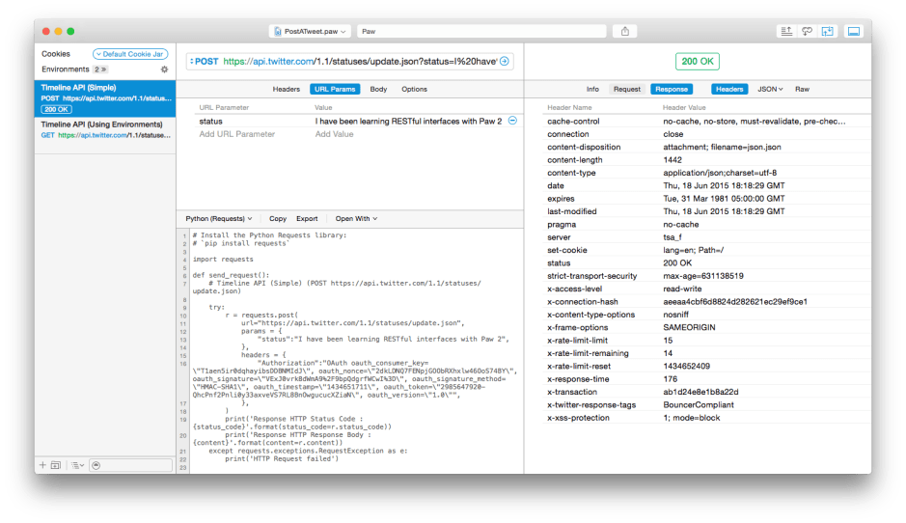Open the Python (Requests) code generator dropdown
Image resolution: width=906 pixels, height=523 pixels.
pyautogui.click(x=218, y=218)
